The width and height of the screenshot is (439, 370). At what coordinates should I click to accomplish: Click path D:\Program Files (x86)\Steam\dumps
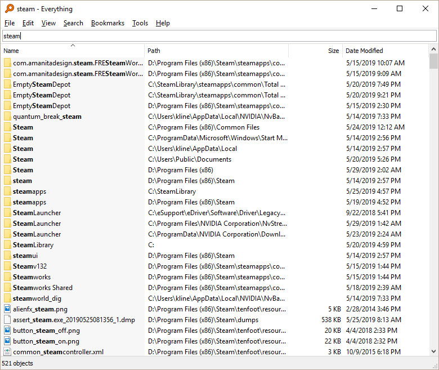[x=203, y=319]
